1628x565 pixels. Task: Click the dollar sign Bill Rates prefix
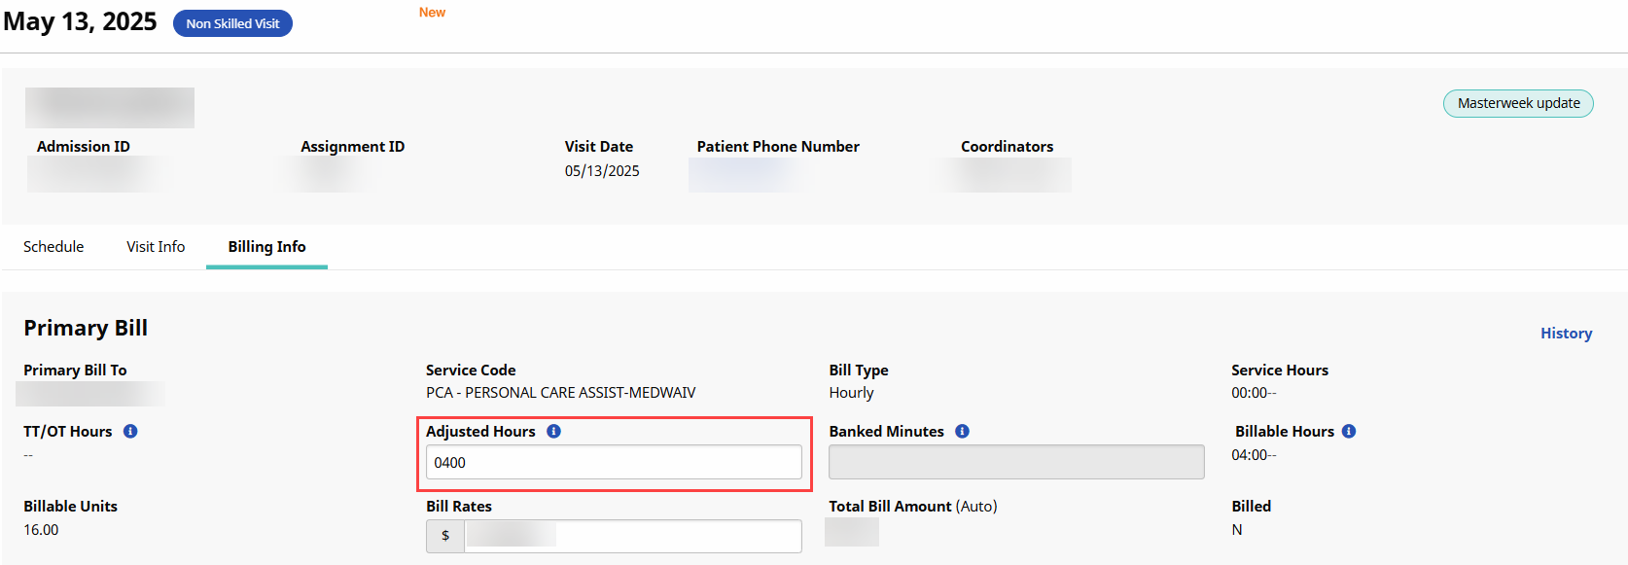click(445, 536)
